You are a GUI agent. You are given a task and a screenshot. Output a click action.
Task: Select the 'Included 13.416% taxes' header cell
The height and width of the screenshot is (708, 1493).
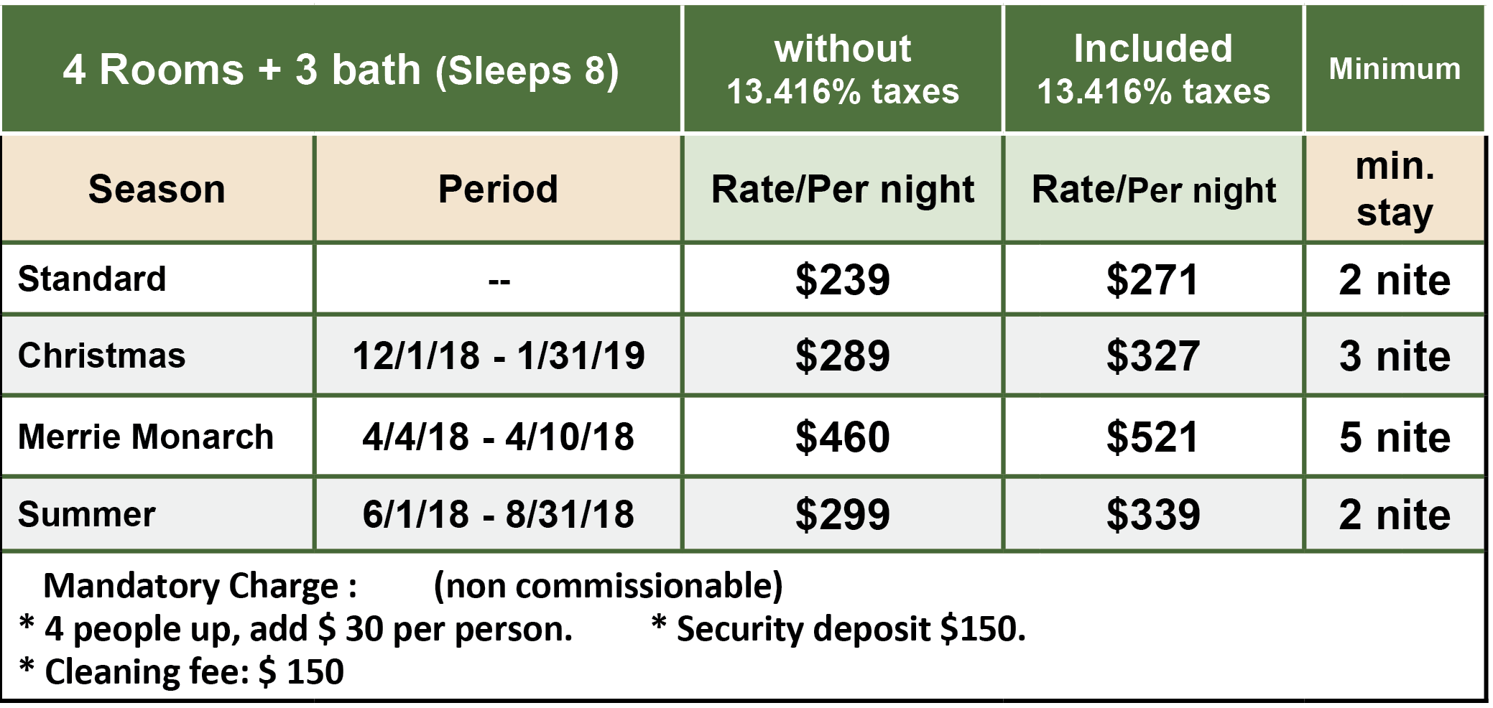(1153, 70)
